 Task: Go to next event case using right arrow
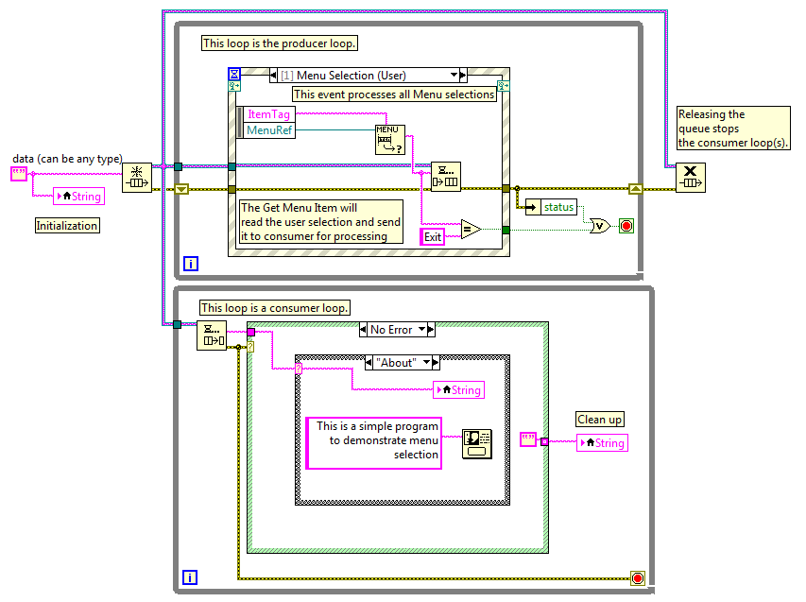pyautogui.click(x=463, y=75)
